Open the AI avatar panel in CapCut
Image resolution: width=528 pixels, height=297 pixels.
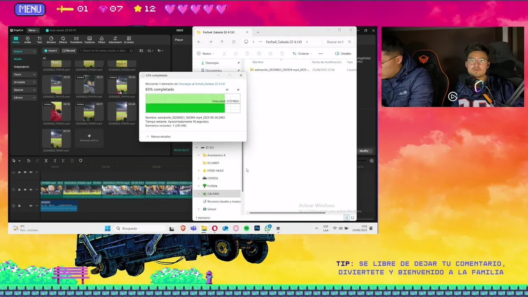[x=129, y=40]
